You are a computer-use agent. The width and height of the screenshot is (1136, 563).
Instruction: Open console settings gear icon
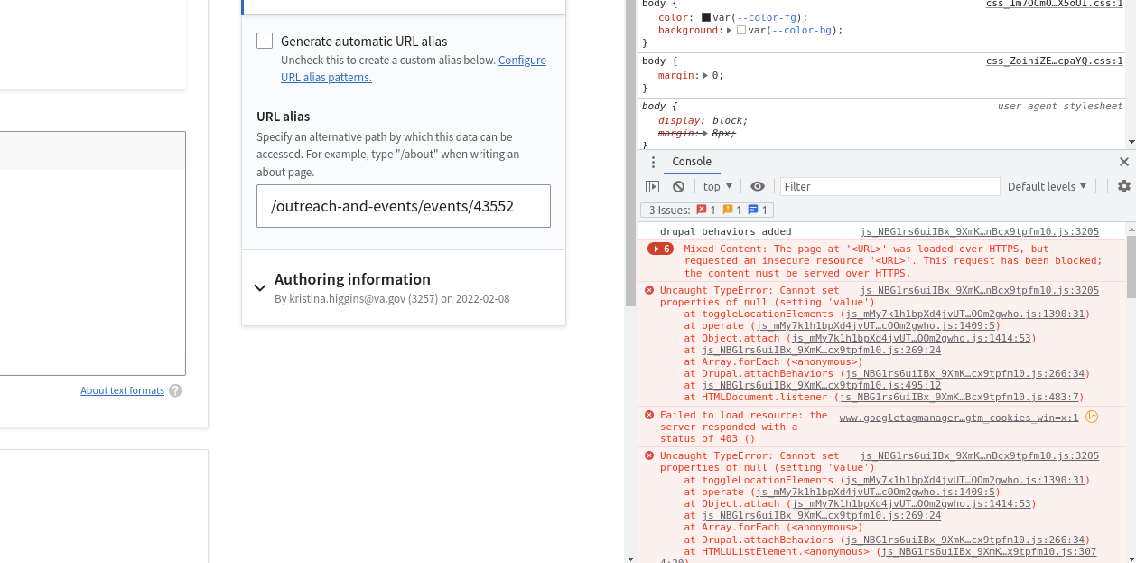coord(1124,186)
